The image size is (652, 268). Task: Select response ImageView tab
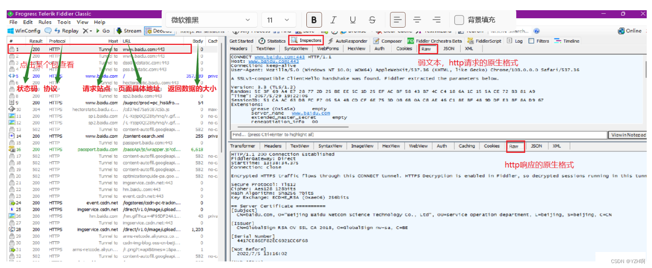pyautogui.click(x=362, y=146)
